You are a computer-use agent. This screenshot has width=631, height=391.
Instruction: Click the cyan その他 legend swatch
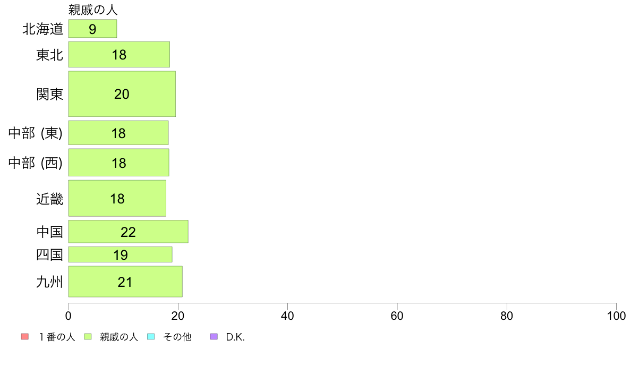coord(151,337)
